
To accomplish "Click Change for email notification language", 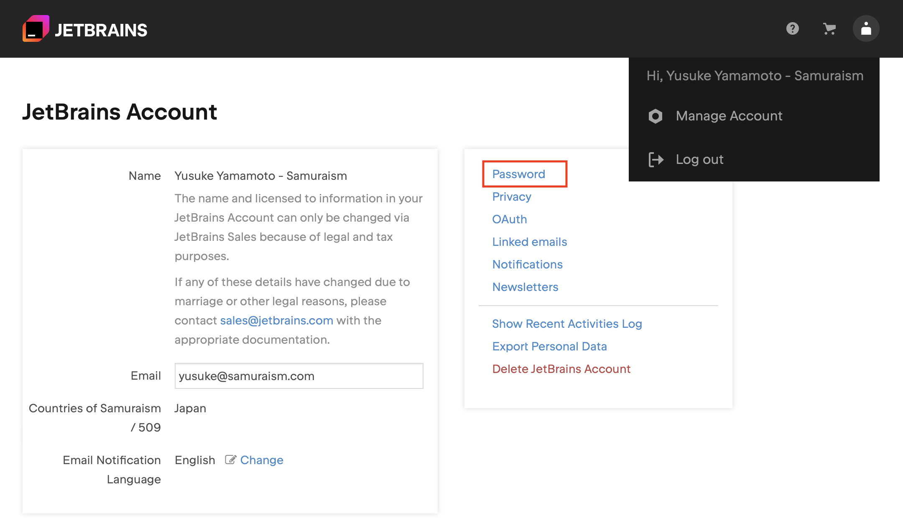I will coord(262,460).
